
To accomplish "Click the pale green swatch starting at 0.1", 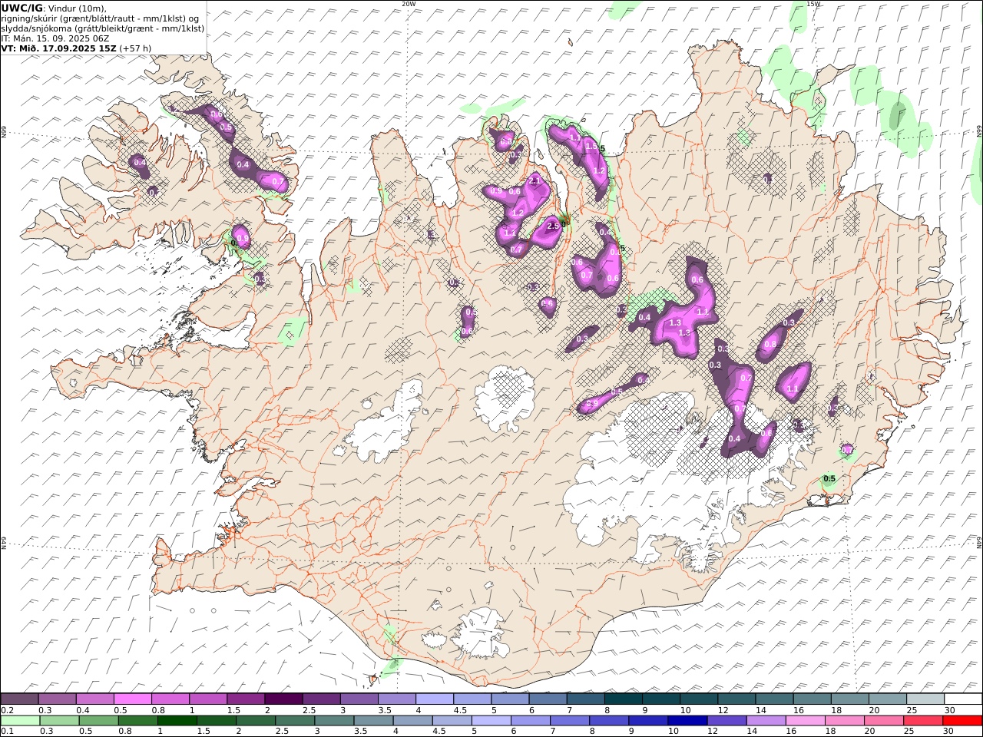I will (x=20, y=720).
